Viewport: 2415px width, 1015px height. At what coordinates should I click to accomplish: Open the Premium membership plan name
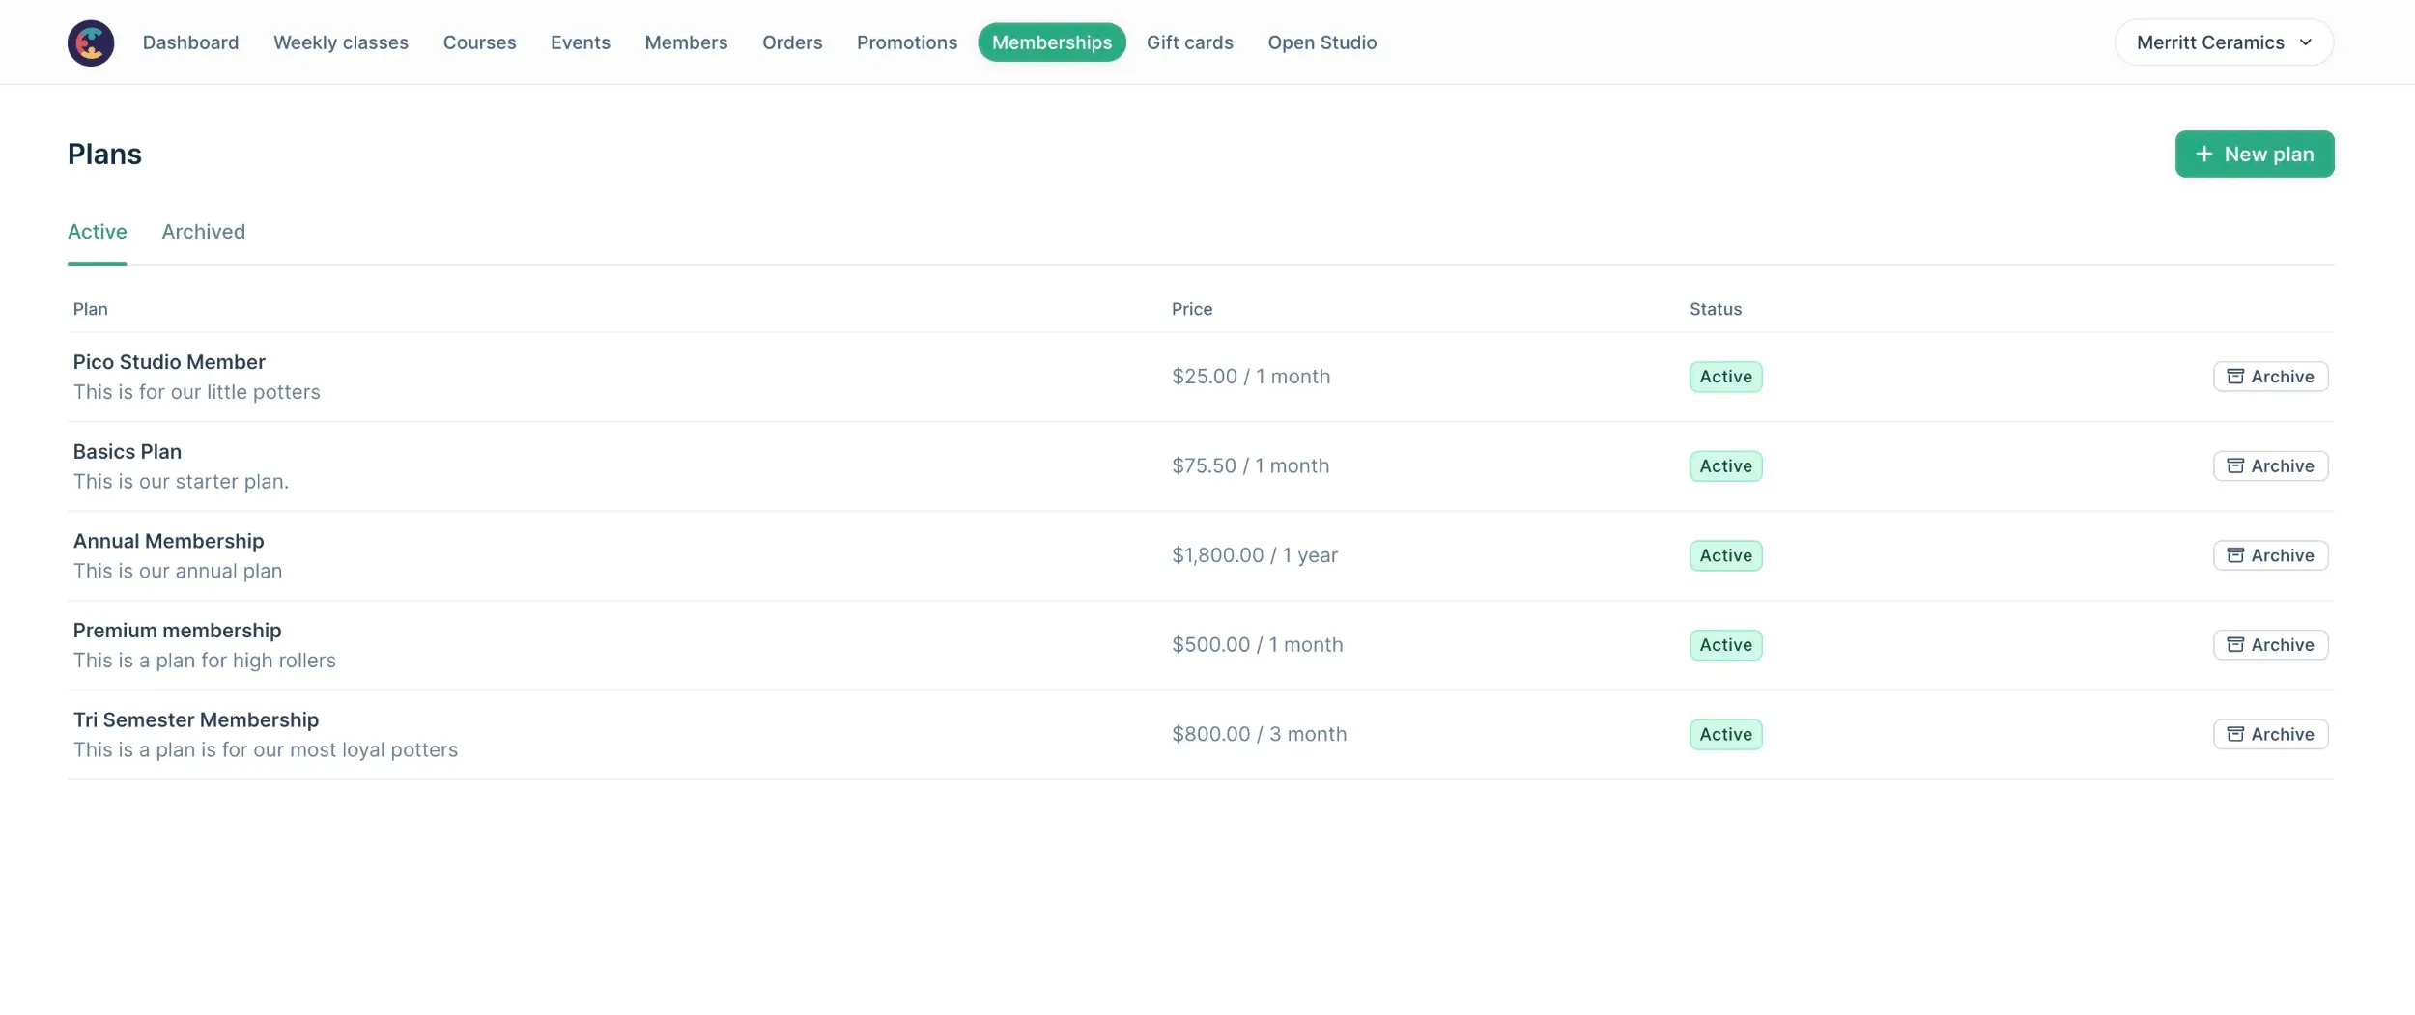pyautogui.click(x=177, y=631)
